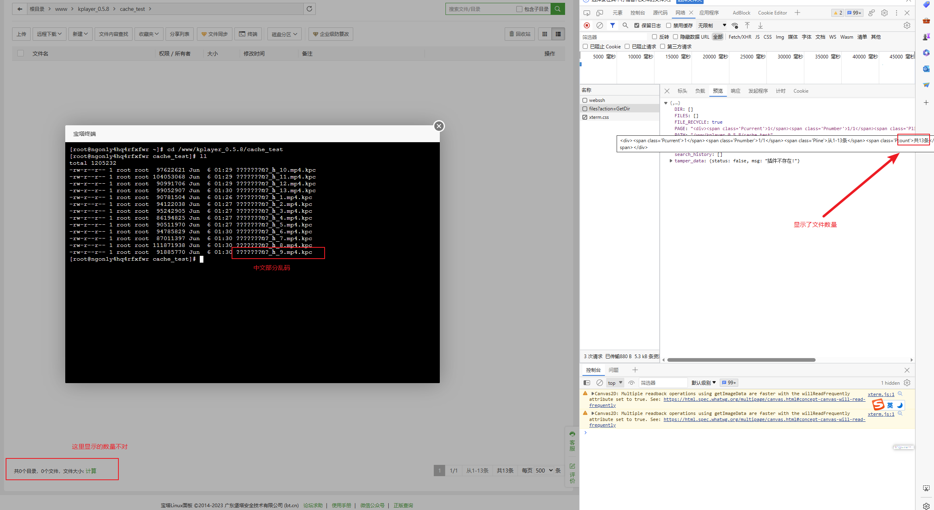Expand 收藏夹 dropdown
The image size is (934, 510).
coord(149,34)
